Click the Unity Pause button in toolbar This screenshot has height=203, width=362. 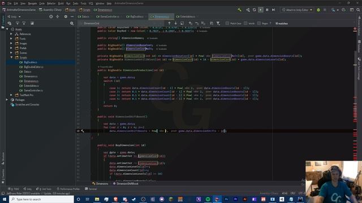[x=267, y=10]
